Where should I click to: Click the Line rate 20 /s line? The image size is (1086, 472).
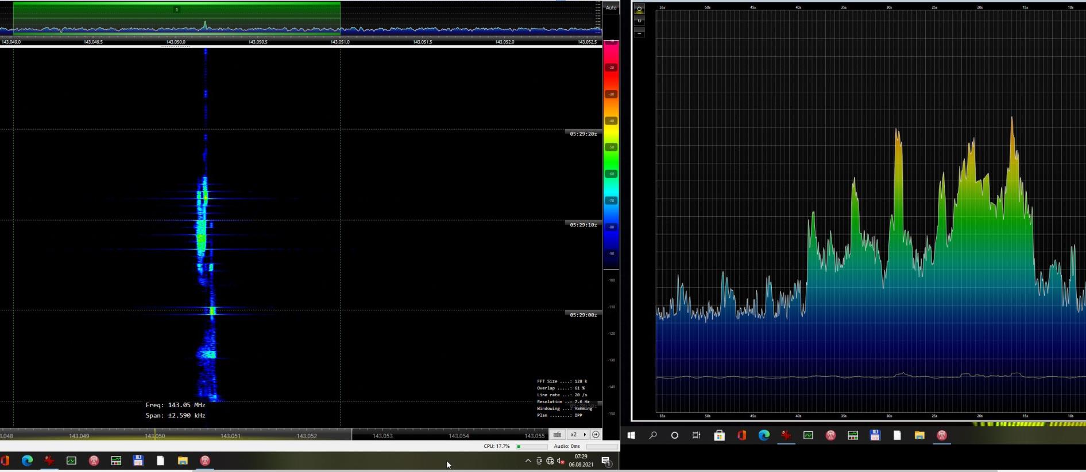pyautogui.click(x=562, y=395)
